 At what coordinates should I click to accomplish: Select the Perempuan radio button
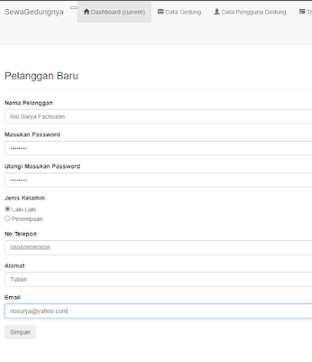(8, 218)
